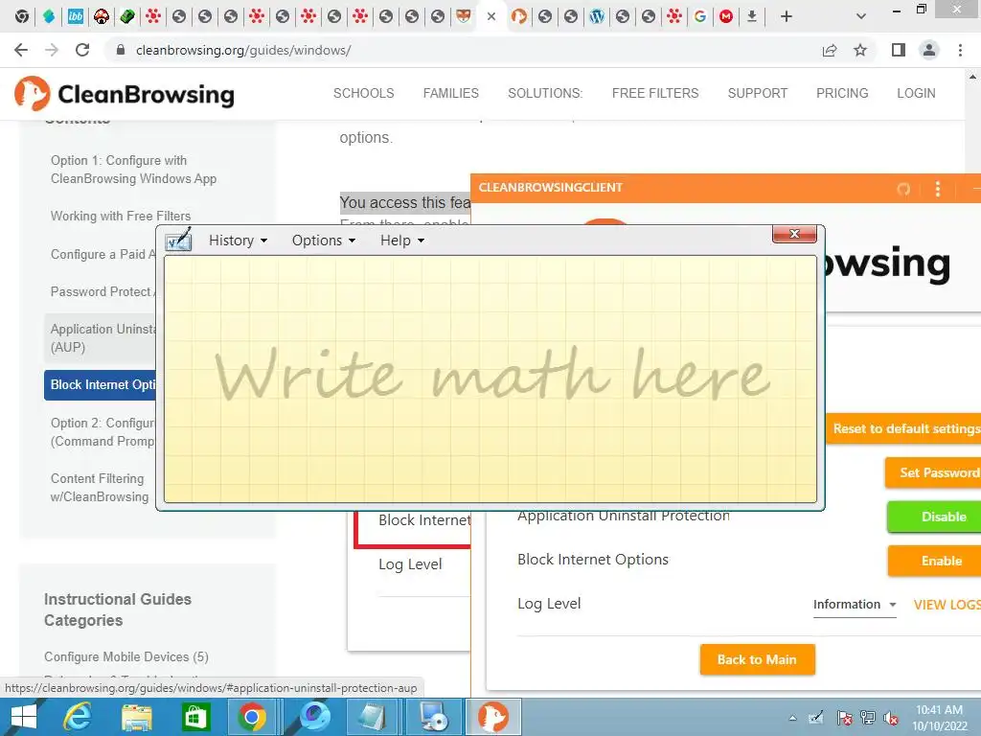Open the Windows Start button
981x736 pixels.
tap(23, 717)
